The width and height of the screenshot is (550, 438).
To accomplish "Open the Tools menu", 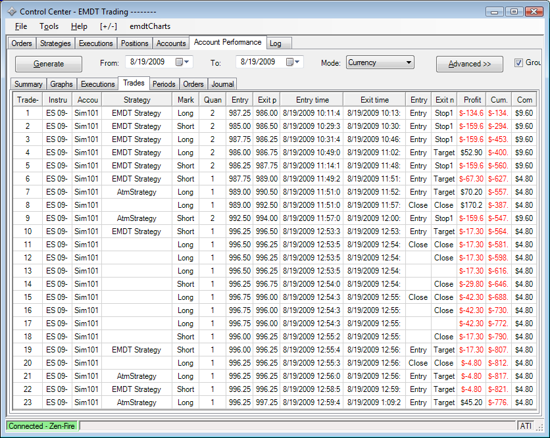I will click(49, 26).
